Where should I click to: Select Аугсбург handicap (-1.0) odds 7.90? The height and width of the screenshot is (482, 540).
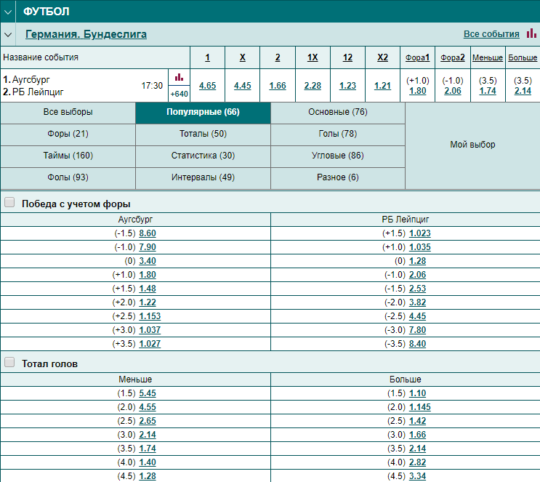click(x=148, y=247)
